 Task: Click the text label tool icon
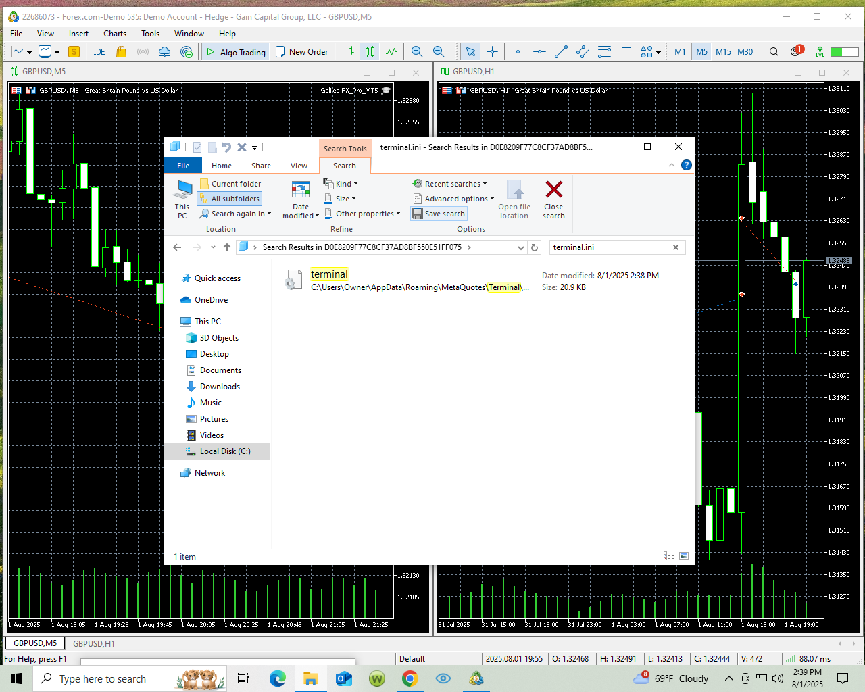coord(626,52)
